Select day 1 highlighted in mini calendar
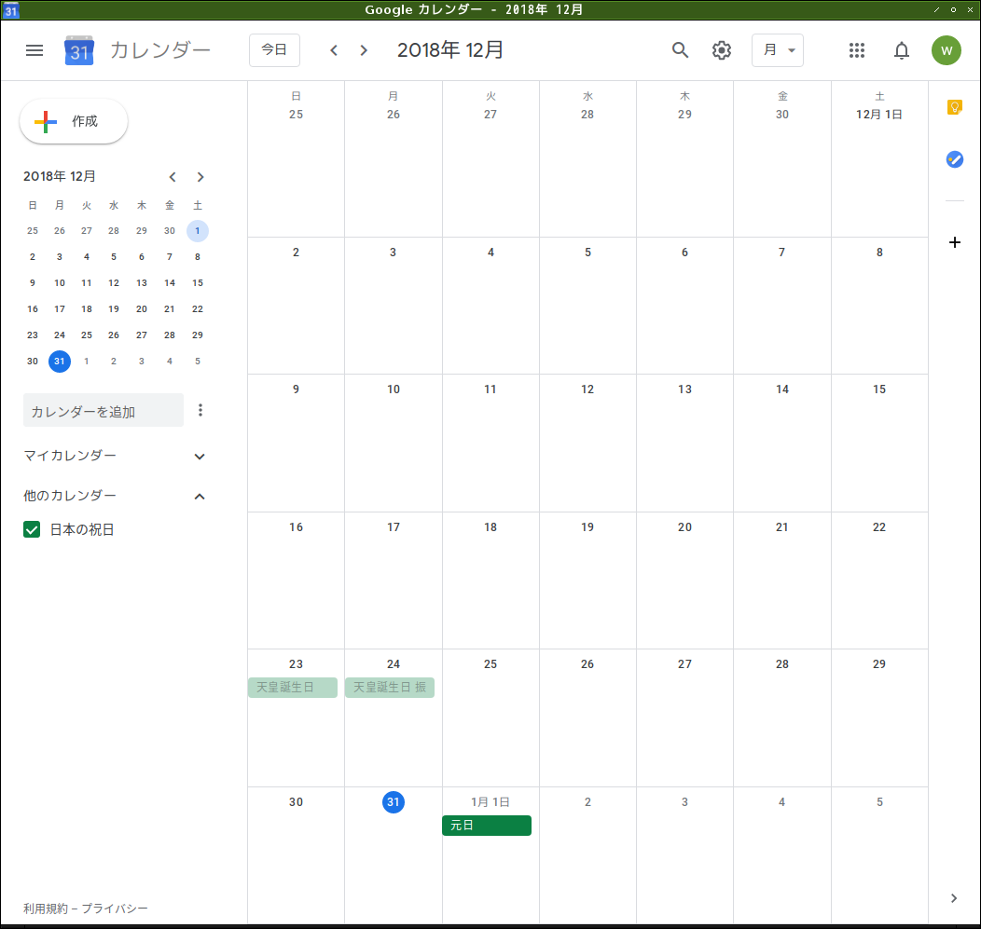This screenshot has width=981, height=929. [x=198, y=231]
